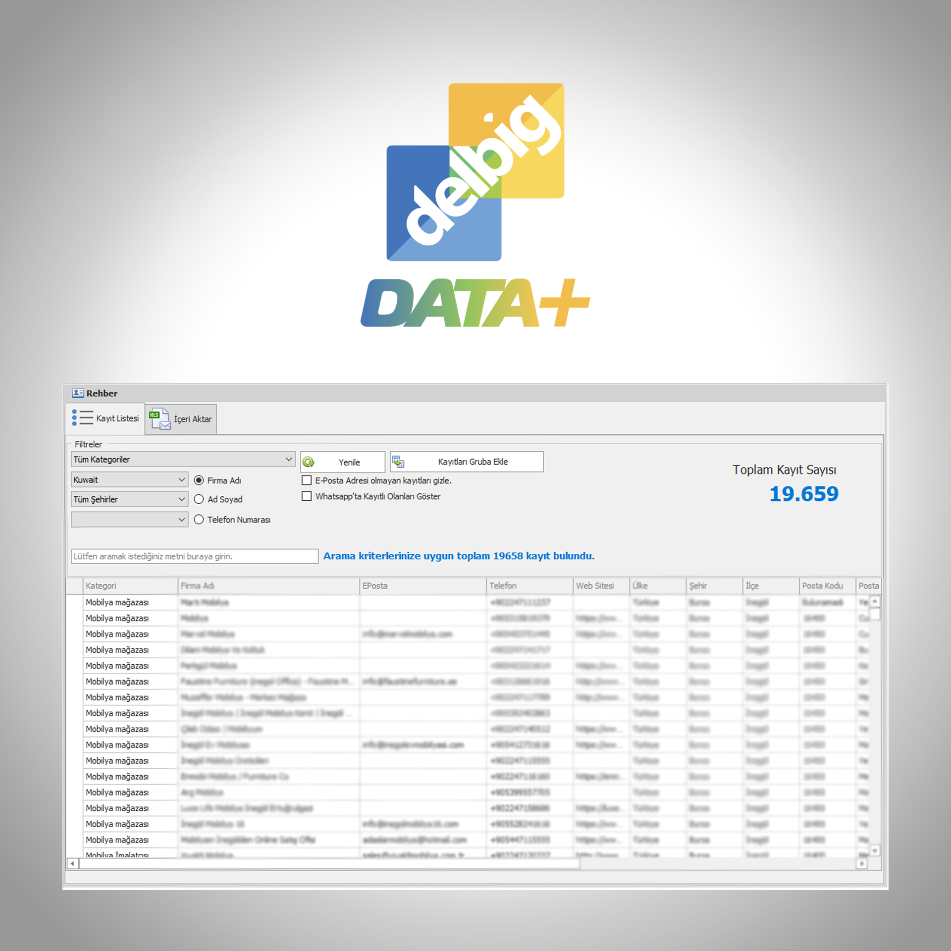The image size is (951, 951).
Task: Click the Posta Kodu column header
Action: 828,585
